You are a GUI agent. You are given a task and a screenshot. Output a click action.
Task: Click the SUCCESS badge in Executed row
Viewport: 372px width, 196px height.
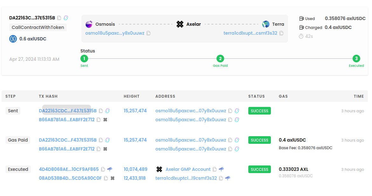[259, 169]
